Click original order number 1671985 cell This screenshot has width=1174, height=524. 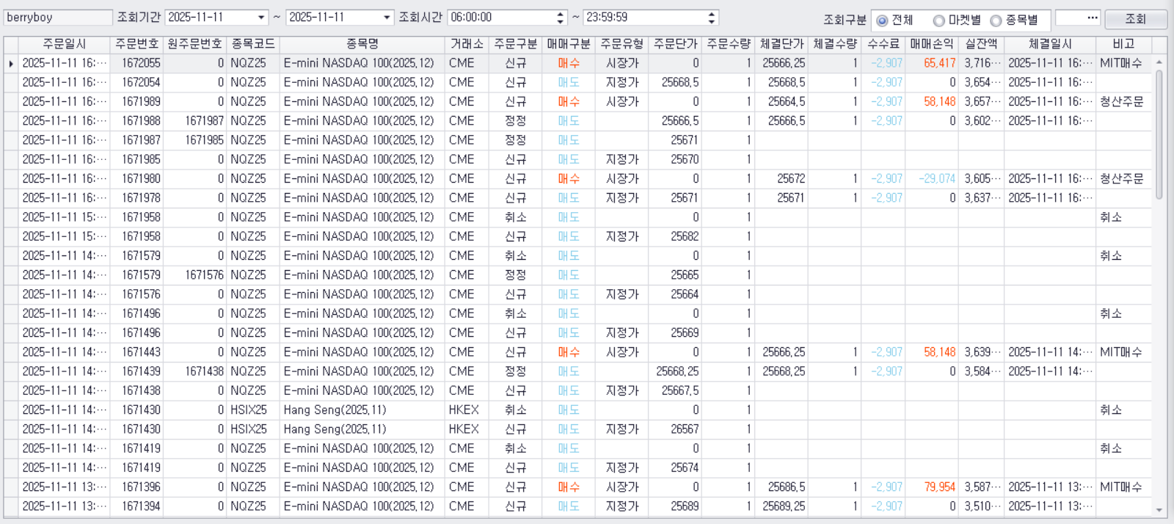(194, 140)
